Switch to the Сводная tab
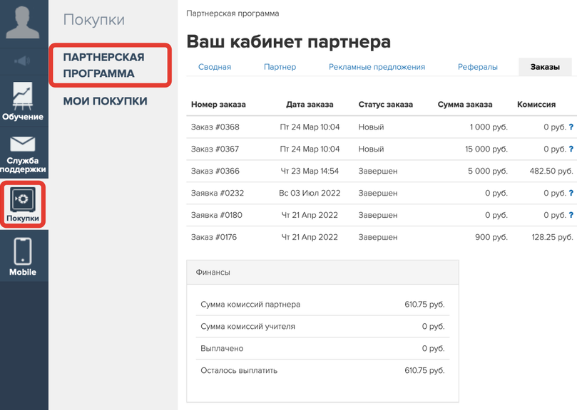 [x=214, y=67]
